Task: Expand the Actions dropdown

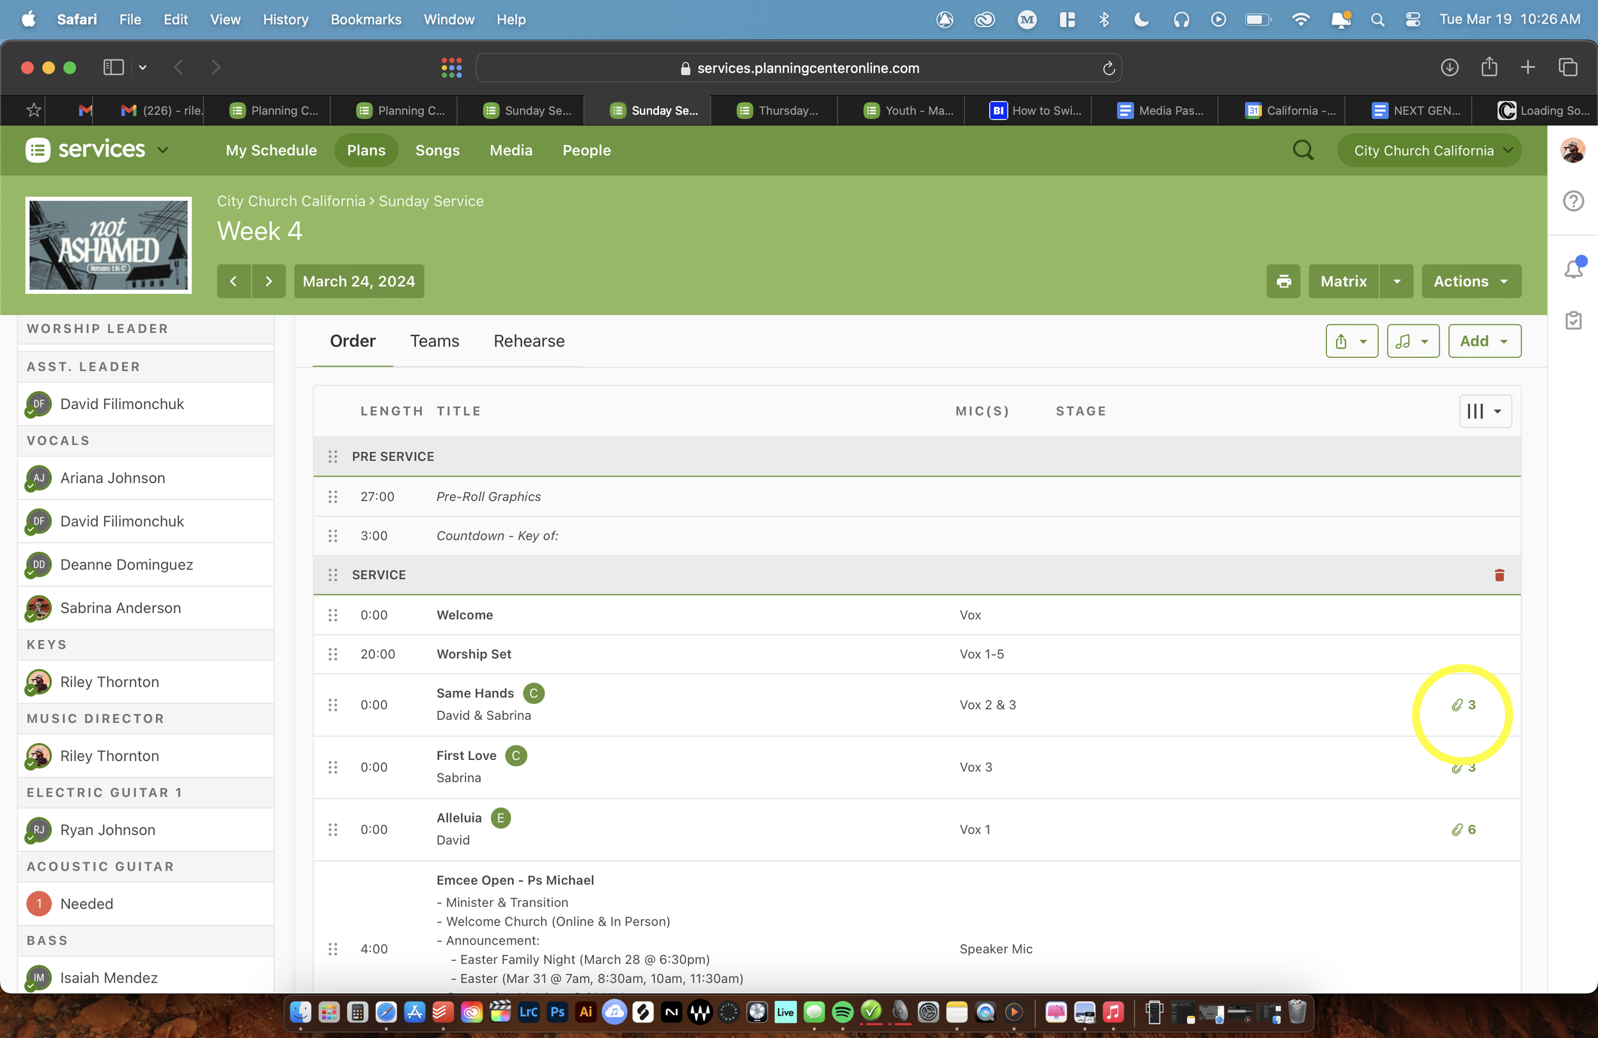Action: 1470,281
